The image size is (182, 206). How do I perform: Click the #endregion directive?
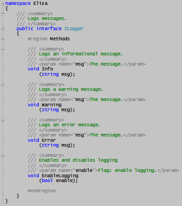tap(42, 190)
